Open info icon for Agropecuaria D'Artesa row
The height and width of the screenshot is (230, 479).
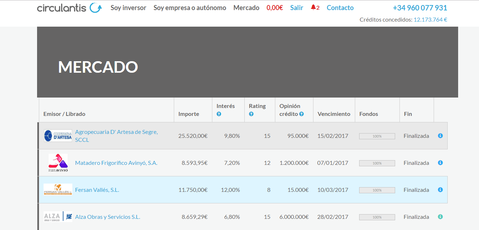(440, 136)
